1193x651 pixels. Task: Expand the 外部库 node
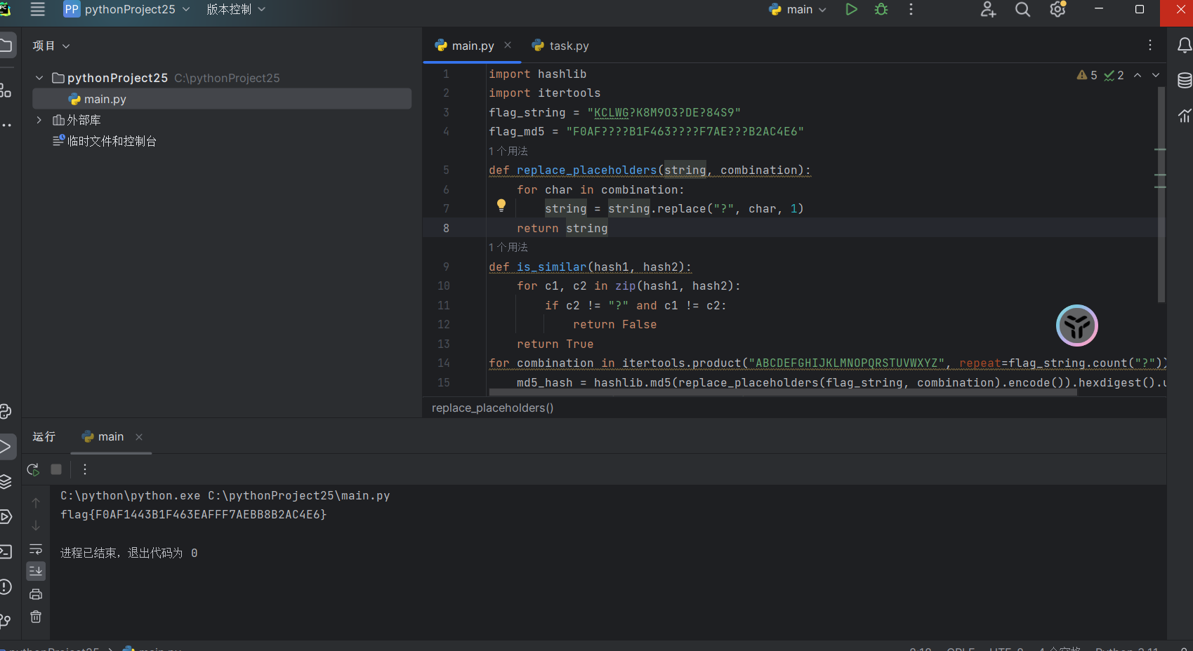click(39, 120)
